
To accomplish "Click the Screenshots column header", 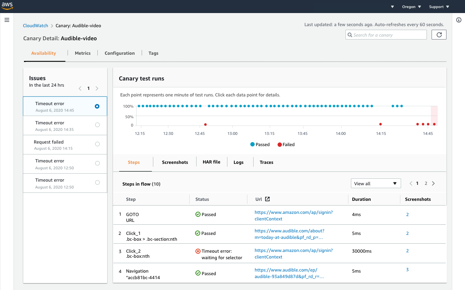I will (418, 199).
